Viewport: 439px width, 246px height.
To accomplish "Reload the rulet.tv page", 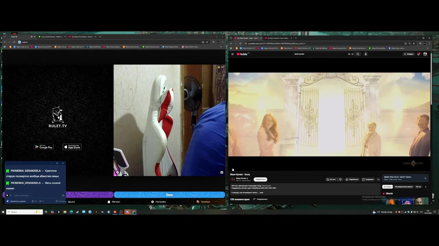I will [14, 42].
